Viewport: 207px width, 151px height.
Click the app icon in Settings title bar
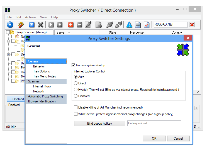(x=28, y=38)
